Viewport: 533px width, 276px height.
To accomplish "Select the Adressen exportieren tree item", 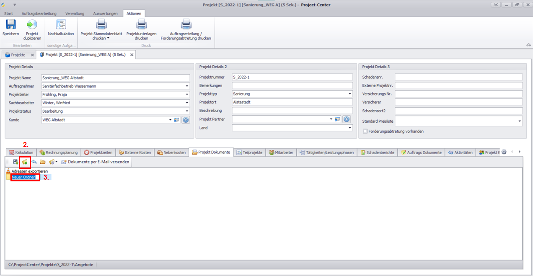I will pos(29,171).
